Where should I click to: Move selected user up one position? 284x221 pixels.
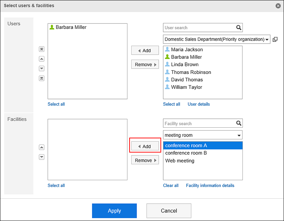pos(42,59)
